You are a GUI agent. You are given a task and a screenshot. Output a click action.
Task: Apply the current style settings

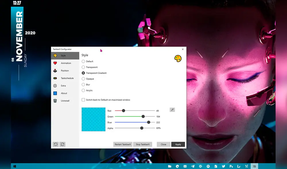pos(178,144)
